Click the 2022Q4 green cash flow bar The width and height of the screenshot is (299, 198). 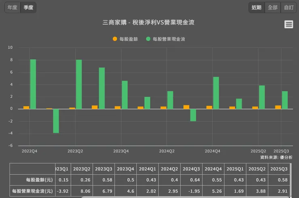point(33,84)
